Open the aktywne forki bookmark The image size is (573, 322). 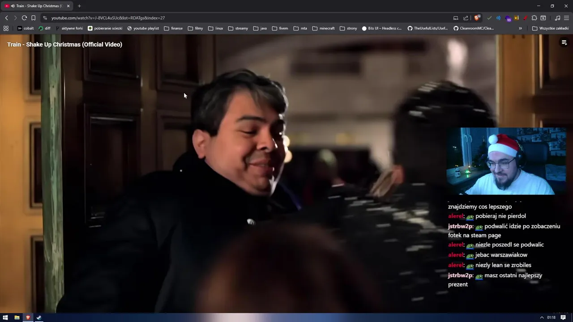[69, 28]
